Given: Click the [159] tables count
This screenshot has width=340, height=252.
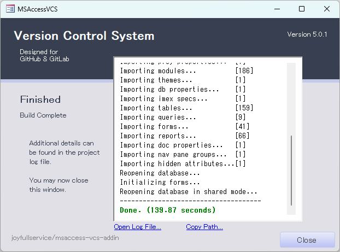Looking at the screenshot, I should 244,108.
